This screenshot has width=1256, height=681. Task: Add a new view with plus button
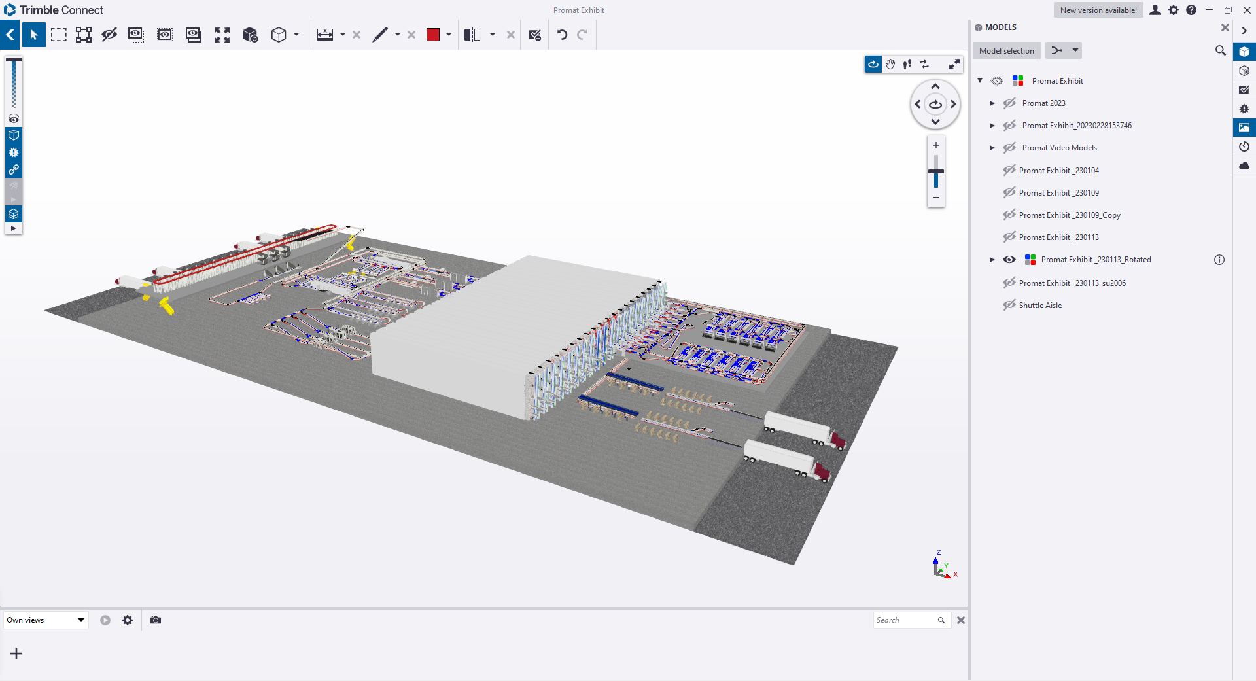(x=16, y=654)
